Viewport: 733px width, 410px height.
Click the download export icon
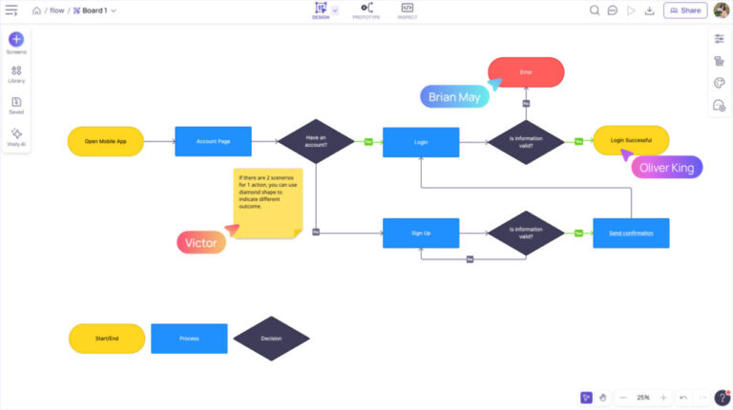click(x=649, y=10)
